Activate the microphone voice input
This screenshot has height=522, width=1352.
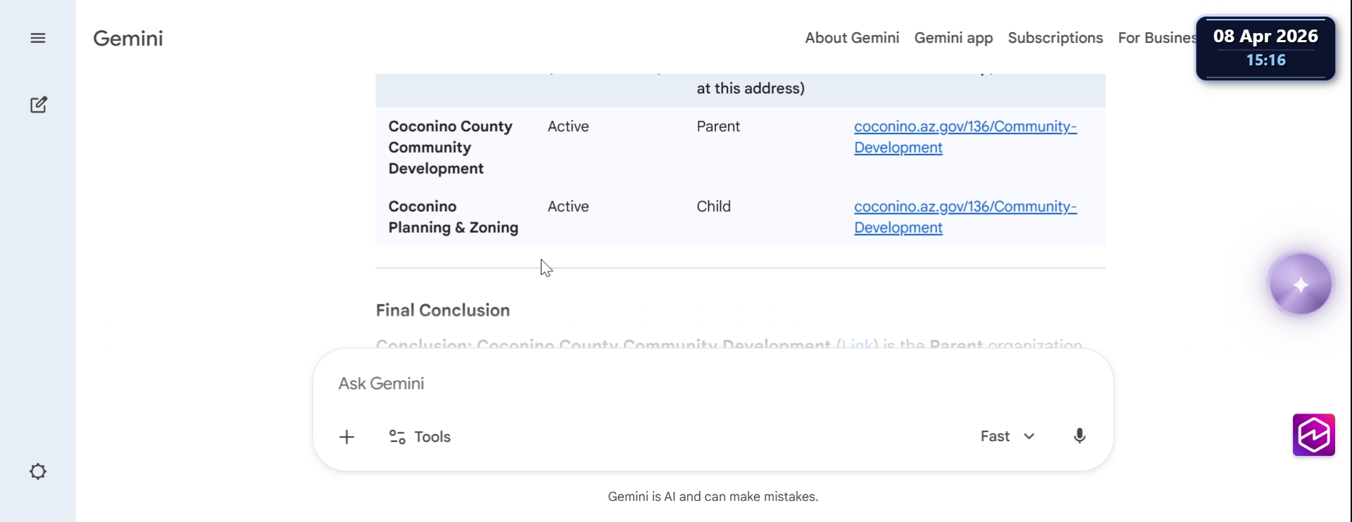1079,436
